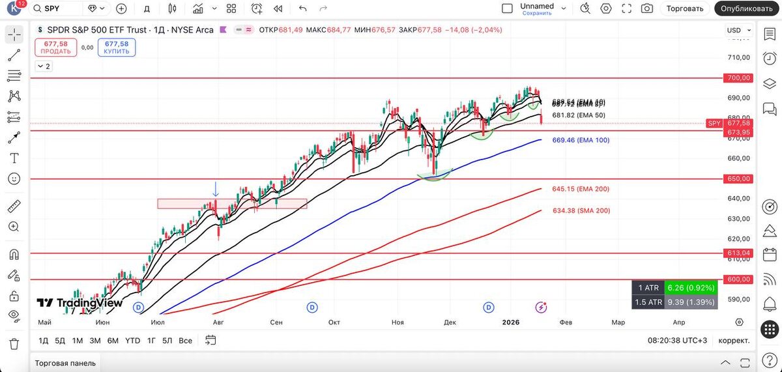This screenshot has height=372, width=782.
Task: Toggle magnet mode
Action: click(14, 254)
